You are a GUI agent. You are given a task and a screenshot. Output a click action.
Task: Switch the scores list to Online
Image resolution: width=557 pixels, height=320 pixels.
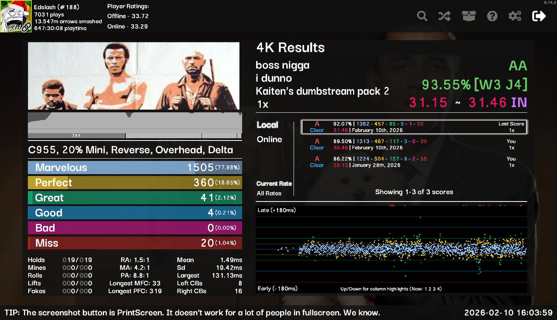point(269,139)
